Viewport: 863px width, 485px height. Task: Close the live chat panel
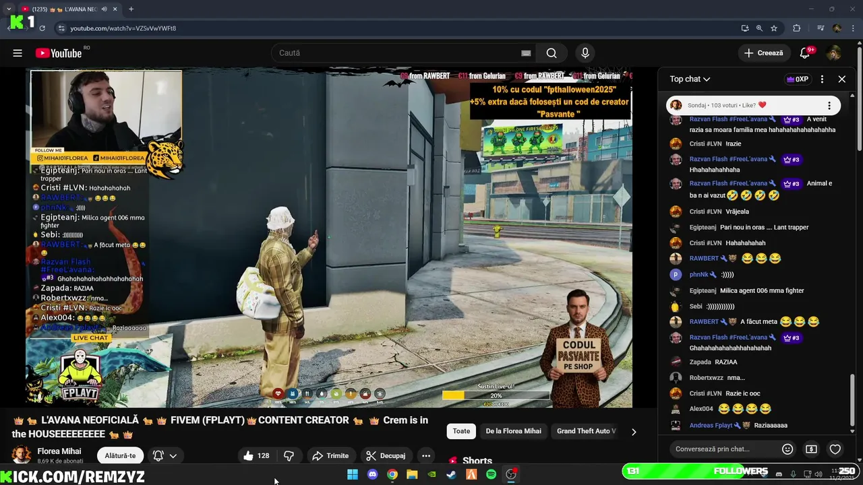point(842,79)
